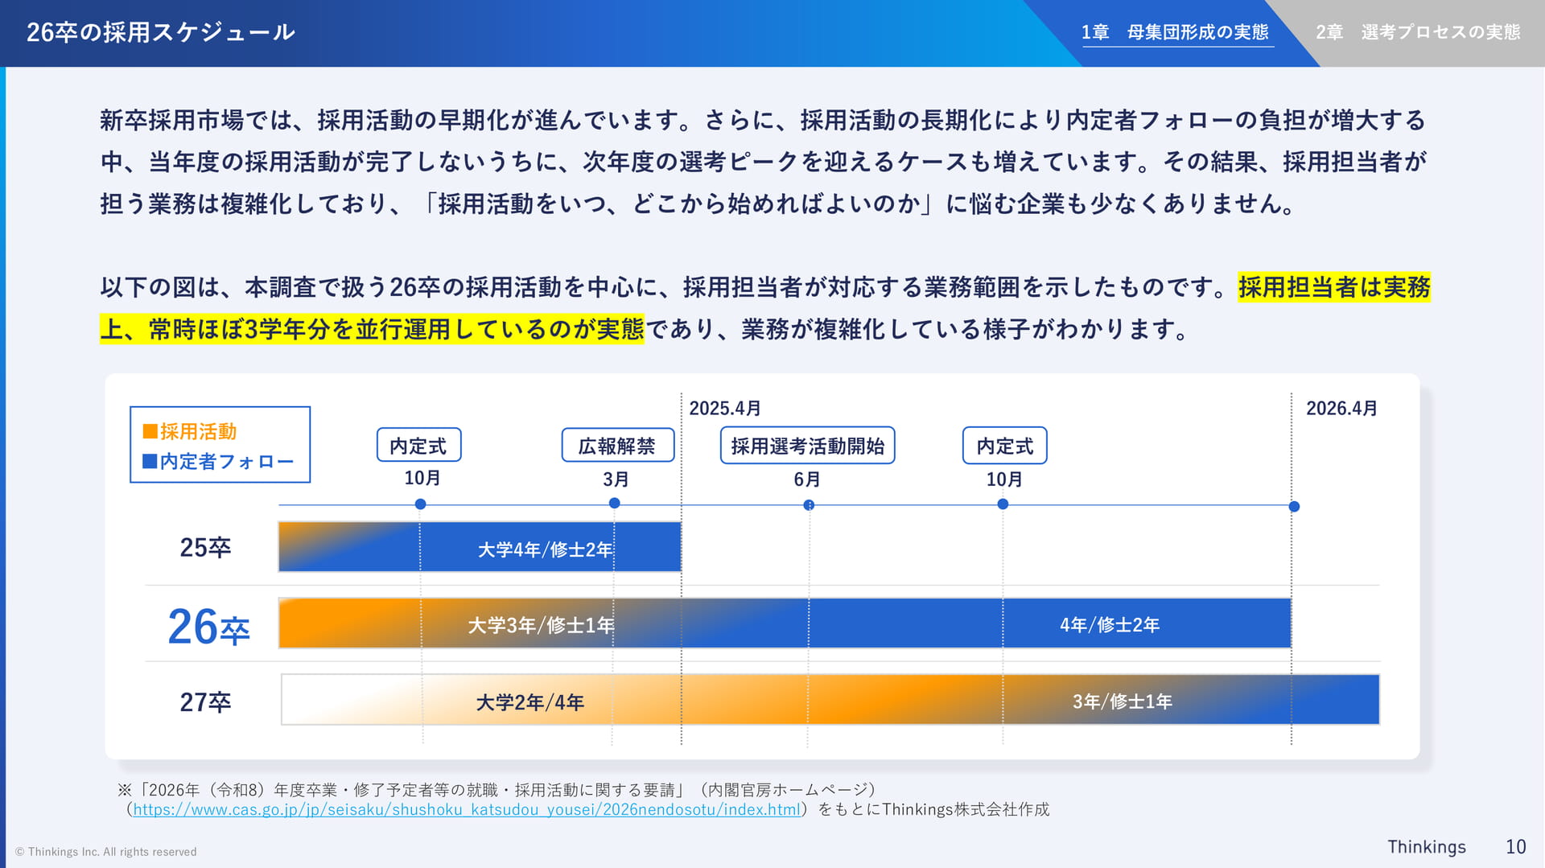Click the 大学4年/修士2年 bar text
Screen dimensions: 1545x868
point(545,549)
